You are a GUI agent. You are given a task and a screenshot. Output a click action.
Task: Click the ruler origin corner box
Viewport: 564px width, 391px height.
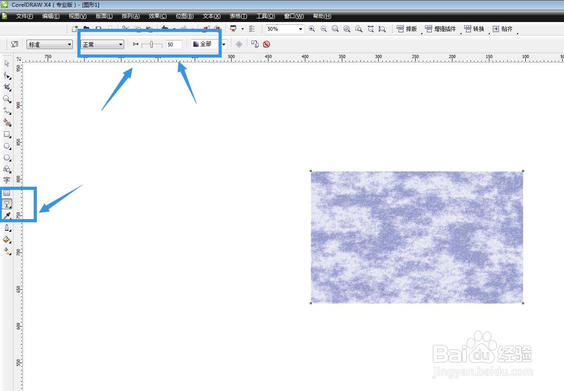[18, 58]
